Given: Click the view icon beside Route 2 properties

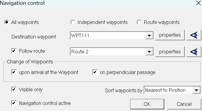Looking at the screenshot, I should coord(193,52).
